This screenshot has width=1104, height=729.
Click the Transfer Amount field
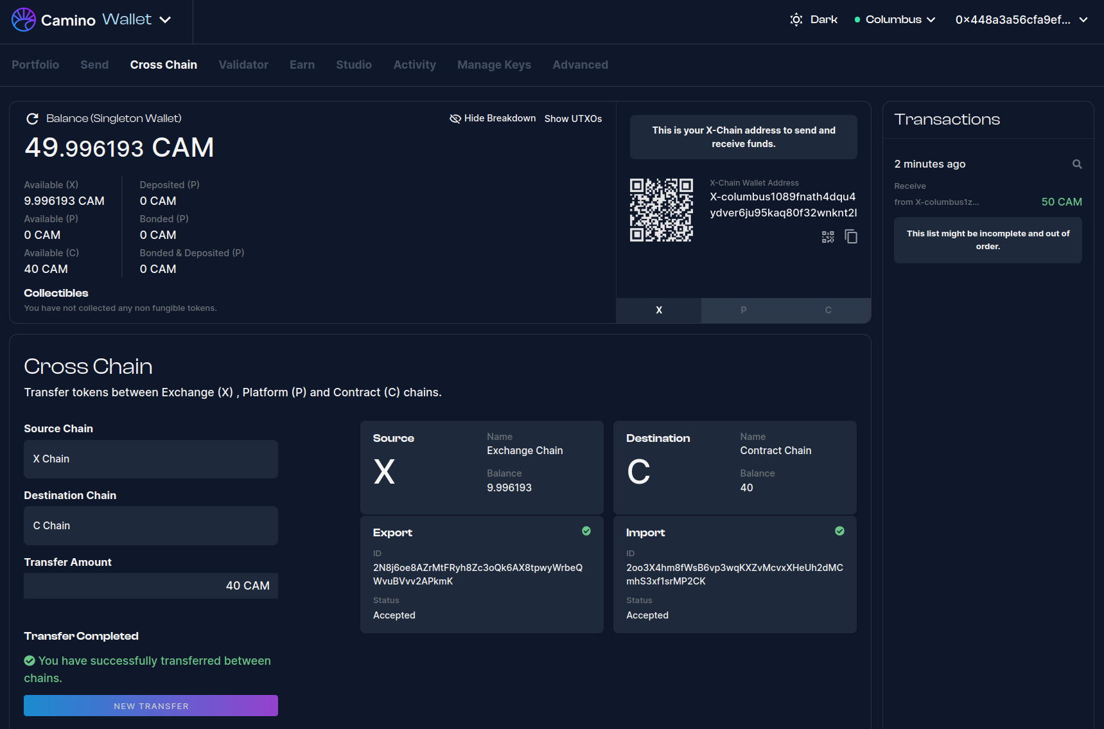(151, 586)
